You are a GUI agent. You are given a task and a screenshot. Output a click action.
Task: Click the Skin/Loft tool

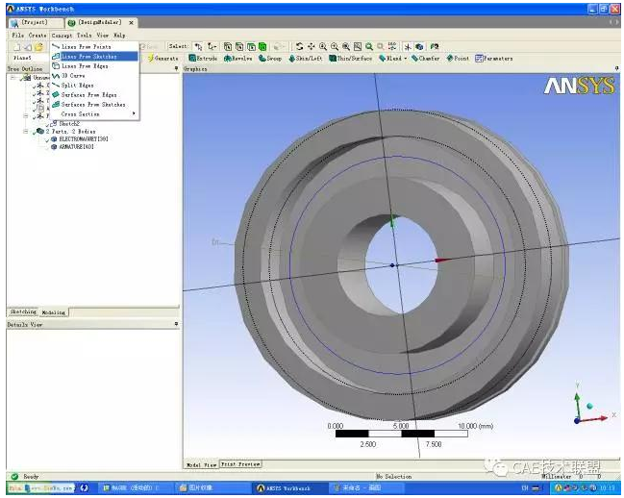click(x=305, y=59)
